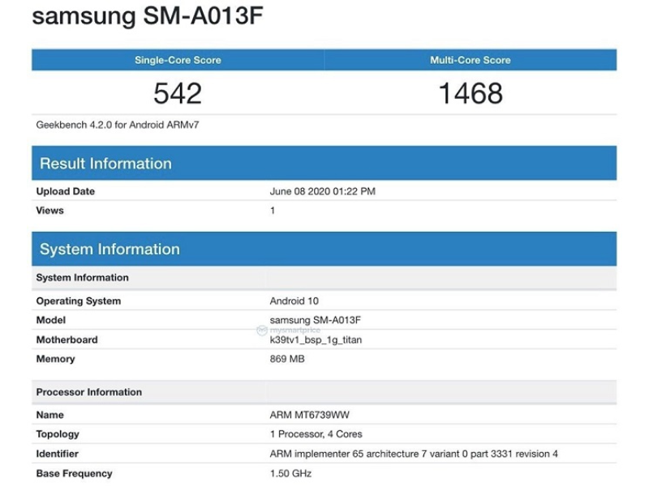Click the Views count value 1
Image resolution: width=649 pixels, height=486 pixels.
tap(273, 211)
